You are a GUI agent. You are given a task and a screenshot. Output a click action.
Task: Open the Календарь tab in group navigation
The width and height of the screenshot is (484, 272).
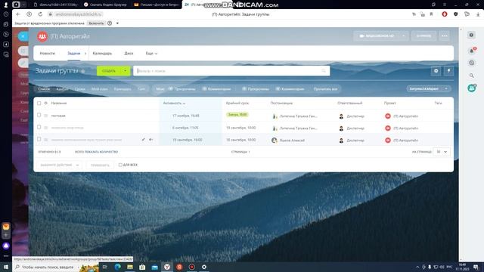pos(102,54)
